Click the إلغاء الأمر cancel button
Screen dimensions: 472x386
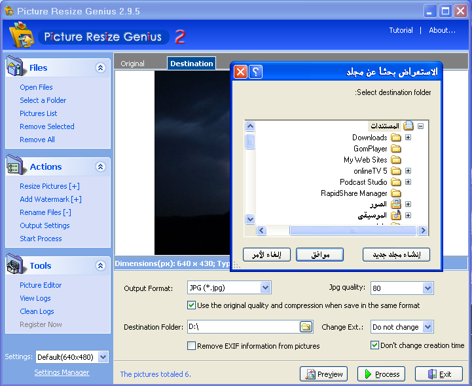pos(266,255)
